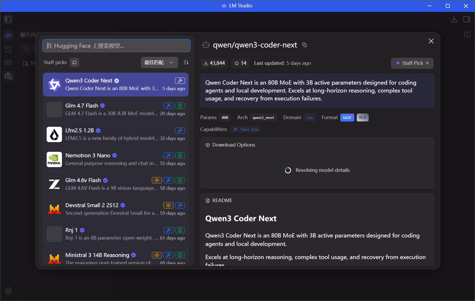
Task: Click the "qwen/qwen3-coder-next" title text
Action: click(x=255, y=45)
